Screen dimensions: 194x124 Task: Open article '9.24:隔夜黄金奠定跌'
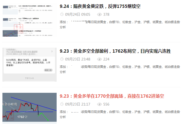click(x=100, y=6)
